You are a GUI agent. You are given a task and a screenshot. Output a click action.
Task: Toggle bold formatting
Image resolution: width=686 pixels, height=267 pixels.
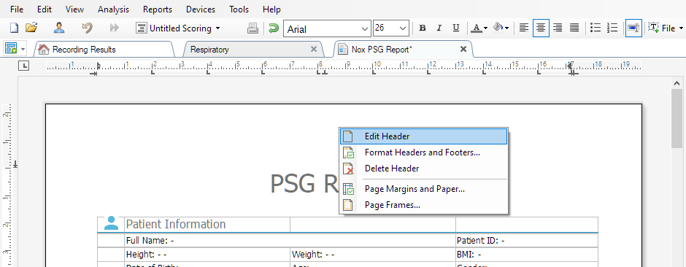coord(423,28)
